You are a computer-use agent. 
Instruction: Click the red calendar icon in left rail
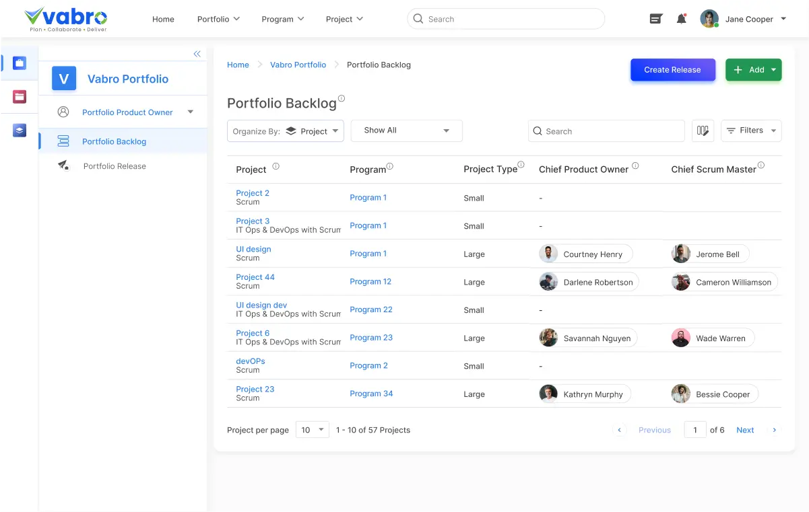(x=20, y=97)
